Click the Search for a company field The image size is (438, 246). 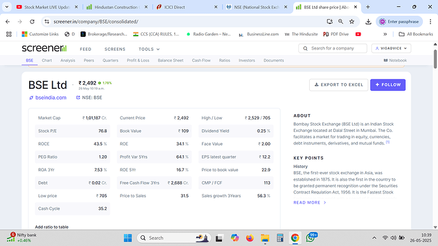pos(333,48)
